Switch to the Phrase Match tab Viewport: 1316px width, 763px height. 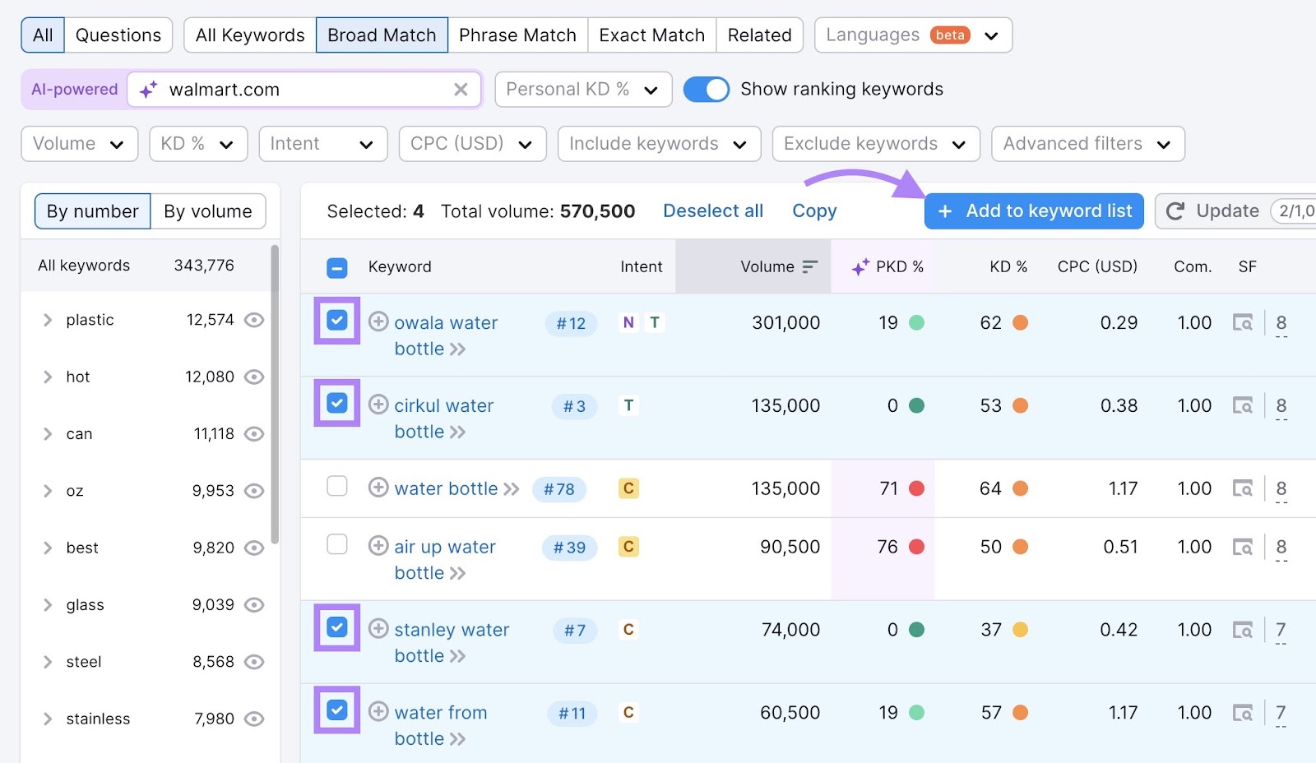(517, 35)
